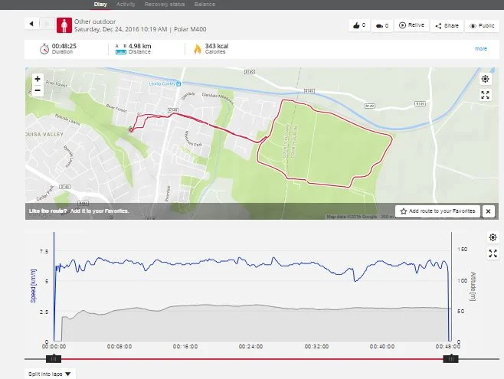Expand the speed graph to fullscreen

tap(493, 253)
